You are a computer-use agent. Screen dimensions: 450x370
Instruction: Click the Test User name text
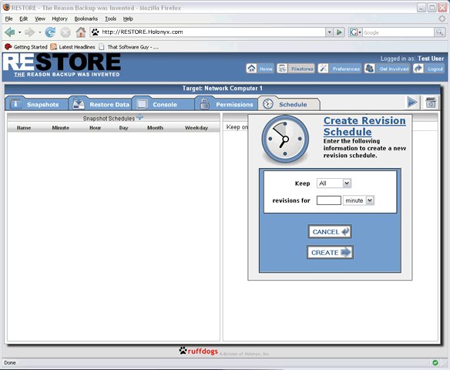pyautogui.click(x=431, y=59)
